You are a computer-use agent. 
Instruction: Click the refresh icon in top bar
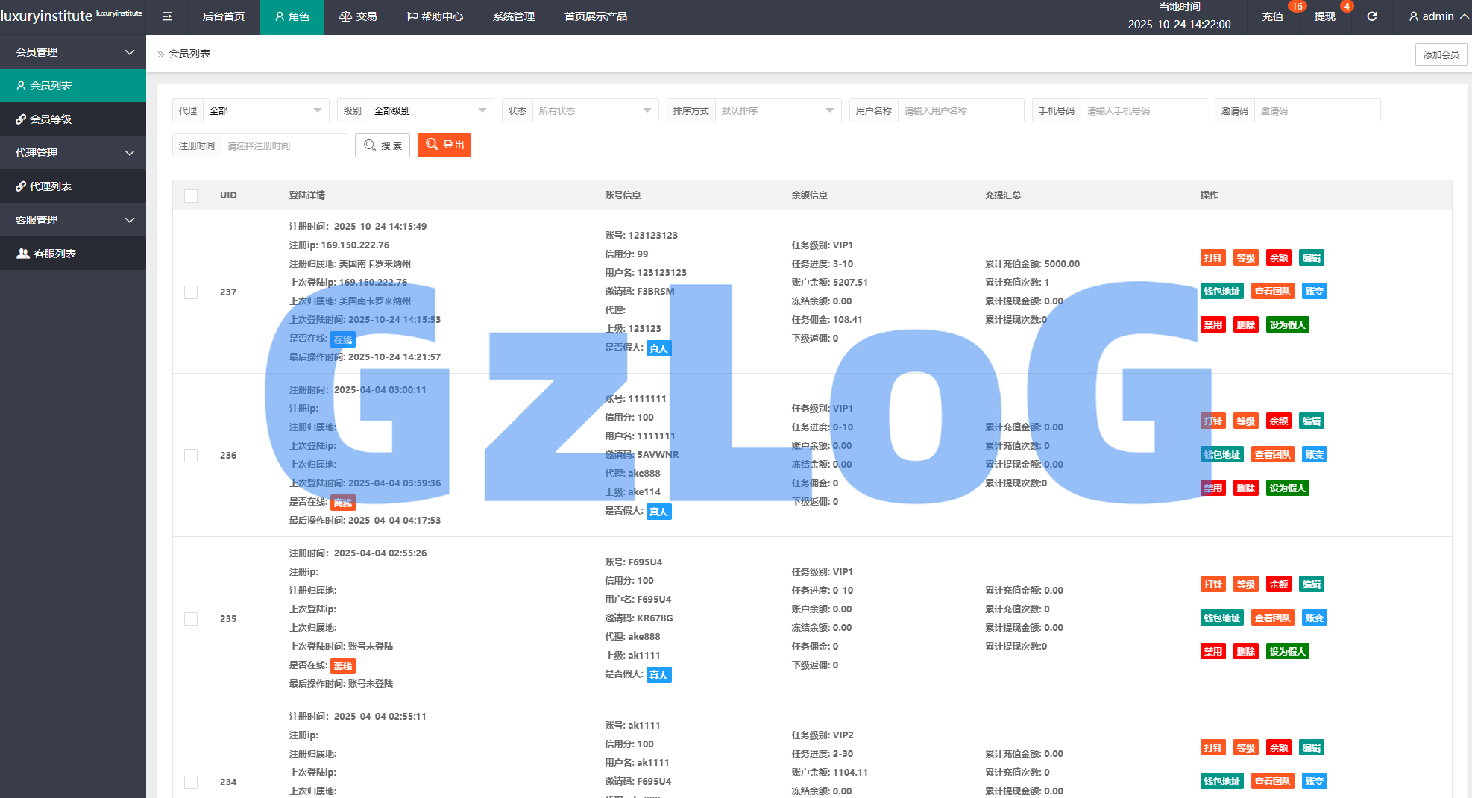point(1371,16)
